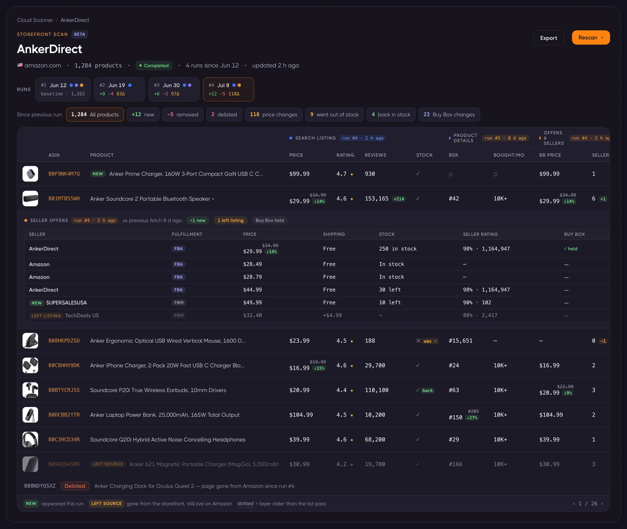Click the BSR column header

click(x=453, y=155)
